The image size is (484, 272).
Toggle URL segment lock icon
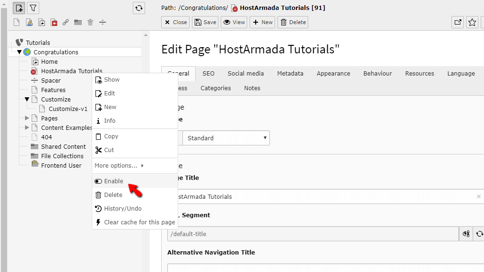pyautogui.click(x=466, y=234)
